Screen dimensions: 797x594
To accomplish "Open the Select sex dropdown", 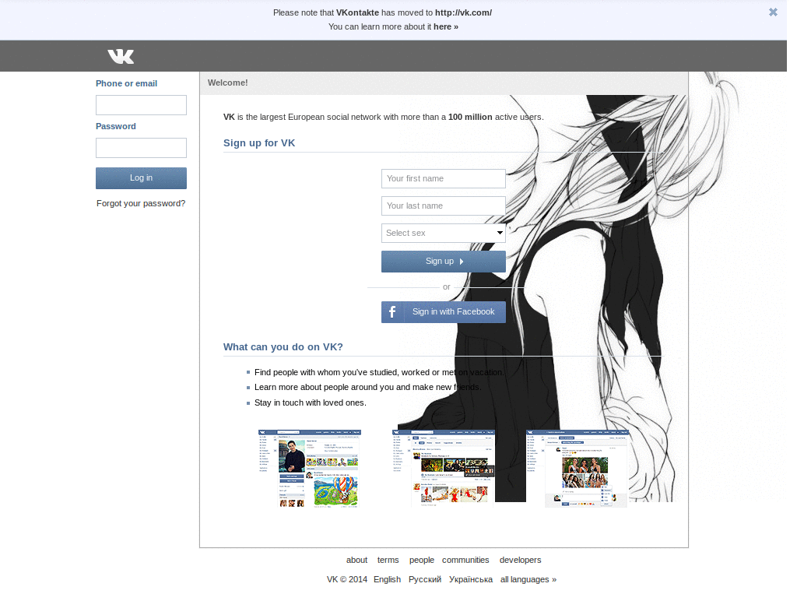I will point(443,232).
